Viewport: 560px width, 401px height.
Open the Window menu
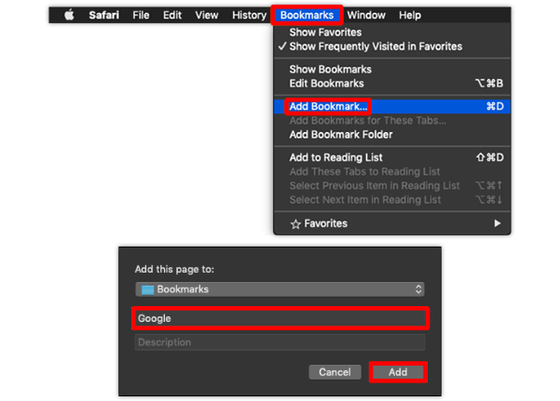(366, 15)
